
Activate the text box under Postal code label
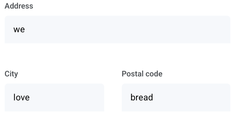(176, 97)
